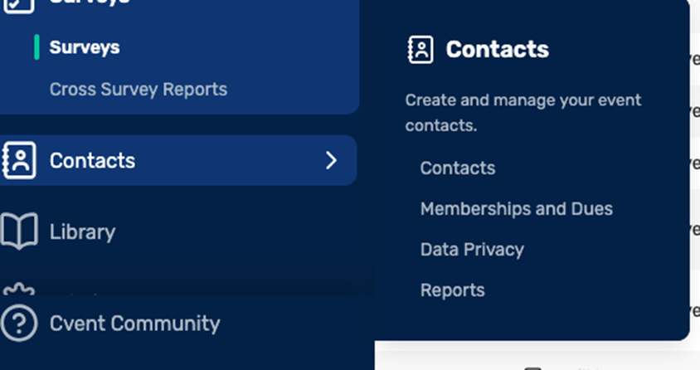The width and height of the screenshot is (700, 370).
Task: Click the Contacts icon in flyout header
Action: [x=420, y=50]
